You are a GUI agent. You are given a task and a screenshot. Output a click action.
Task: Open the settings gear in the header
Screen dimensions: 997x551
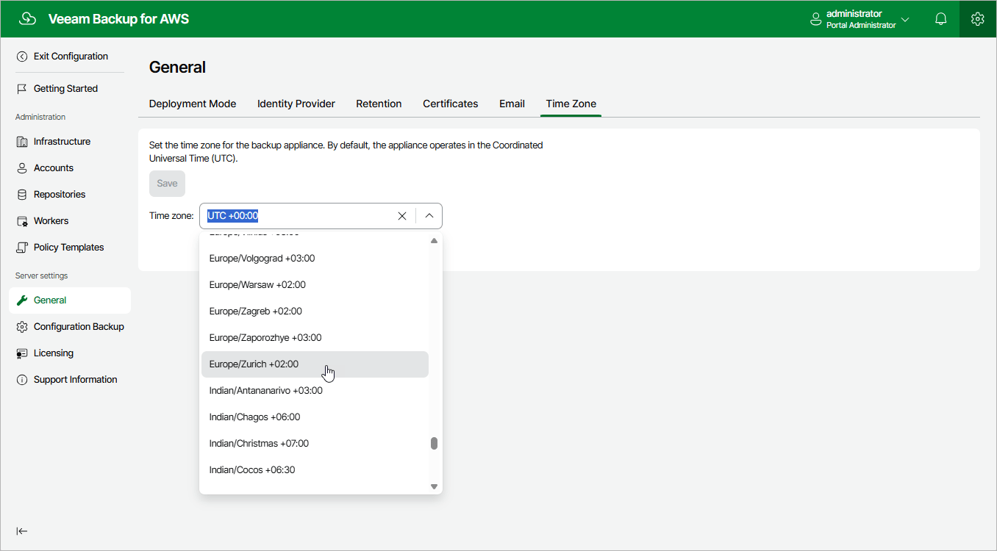(x=977, y=18)
